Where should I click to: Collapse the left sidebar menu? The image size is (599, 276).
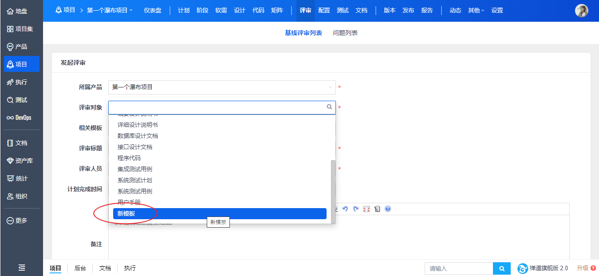click(x=21, y=268)
